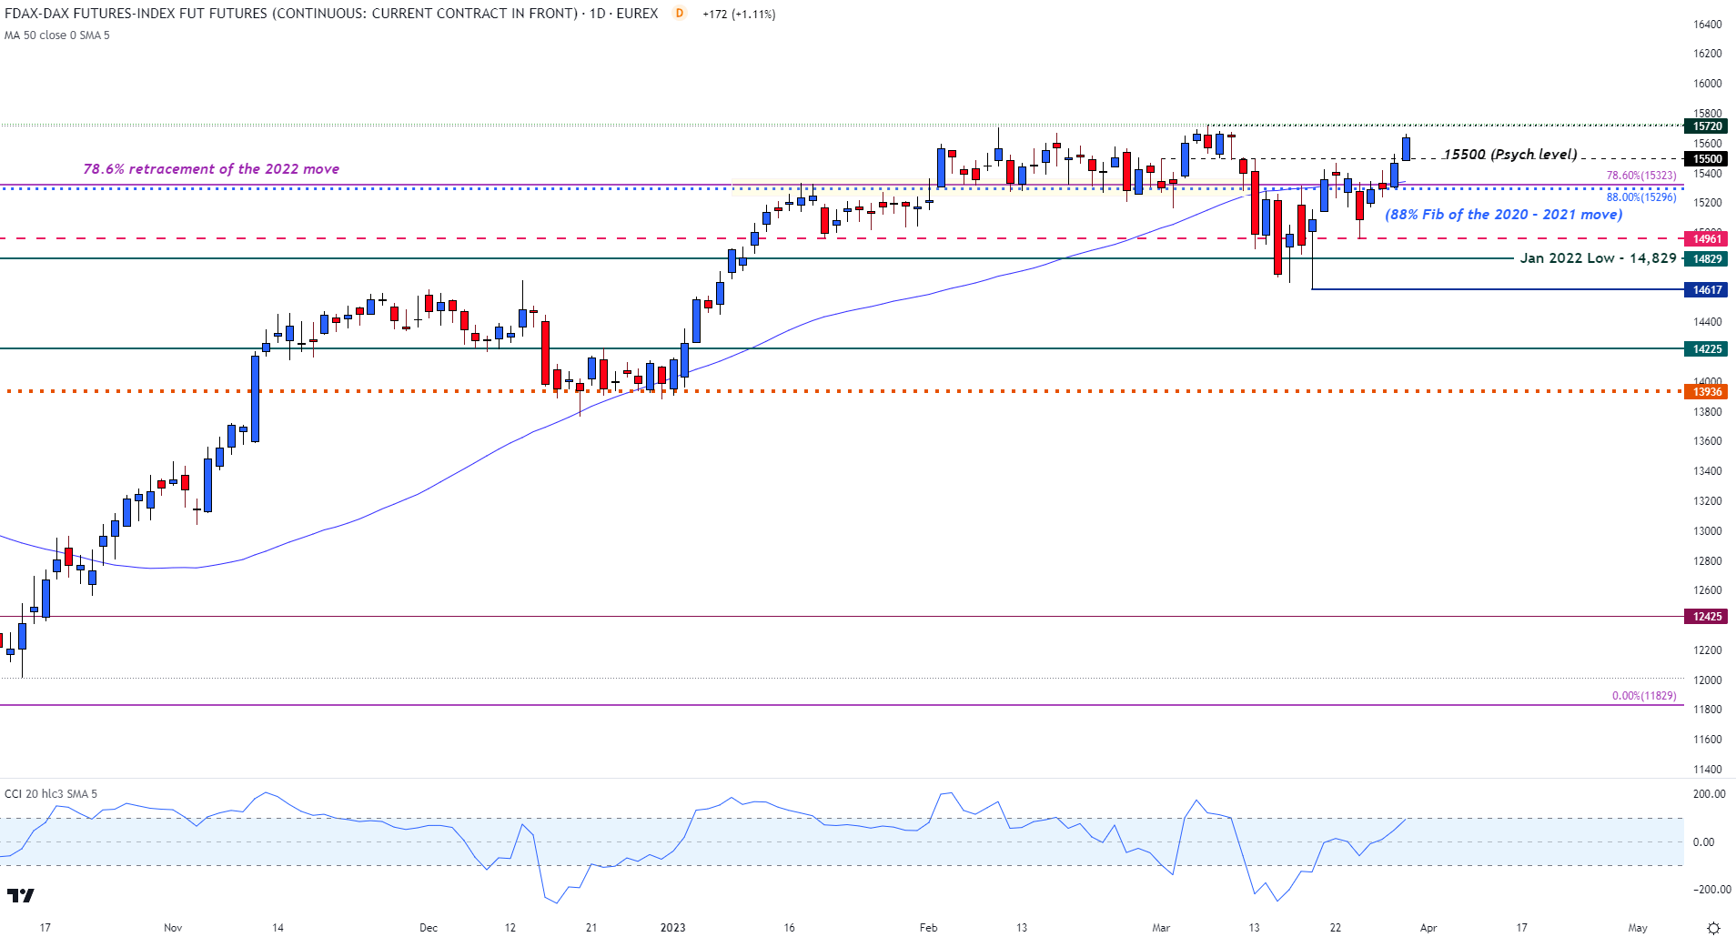Click the Dec date axis label
1736x937 pixels.
click(429, 928)
